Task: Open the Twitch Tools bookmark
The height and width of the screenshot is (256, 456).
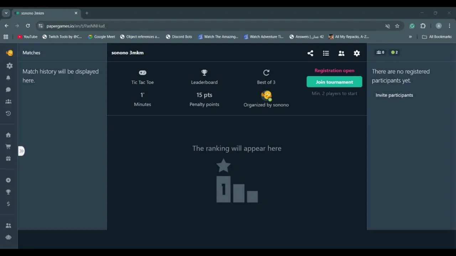Action: [x=62, y=37]
